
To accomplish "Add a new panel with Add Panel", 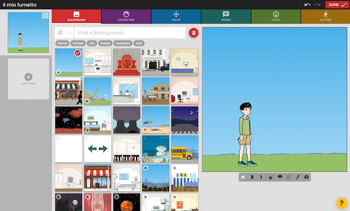I will (x=28, y=79).
